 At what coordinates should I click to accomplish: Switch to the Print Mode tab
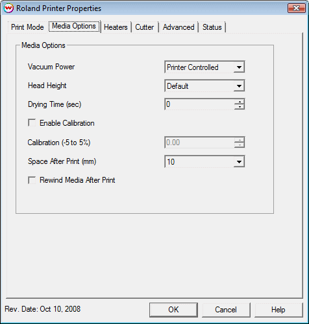pyautogui.click(x=27, y=27)
